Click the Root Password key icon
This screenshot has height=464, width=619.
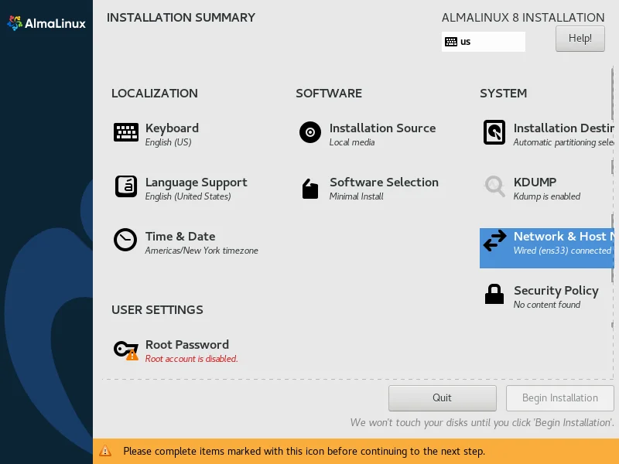coord(126,350)
